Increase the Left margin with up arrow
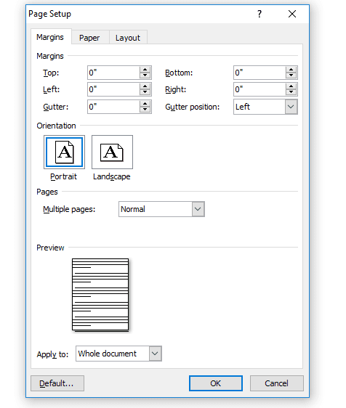Screen dimensions: 346x408 point(145,86)
